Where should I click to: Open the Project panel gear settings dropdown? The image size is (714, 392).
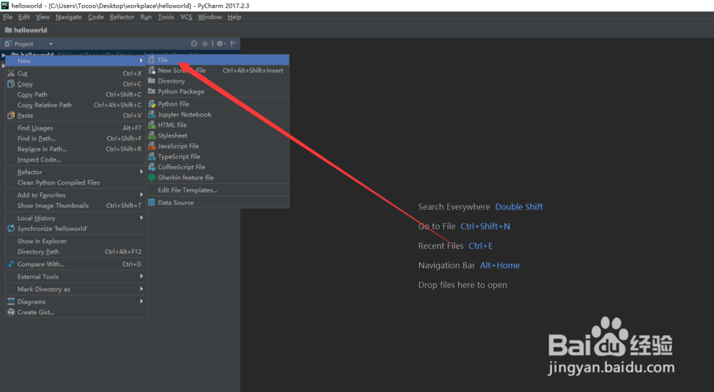[221, 43]
